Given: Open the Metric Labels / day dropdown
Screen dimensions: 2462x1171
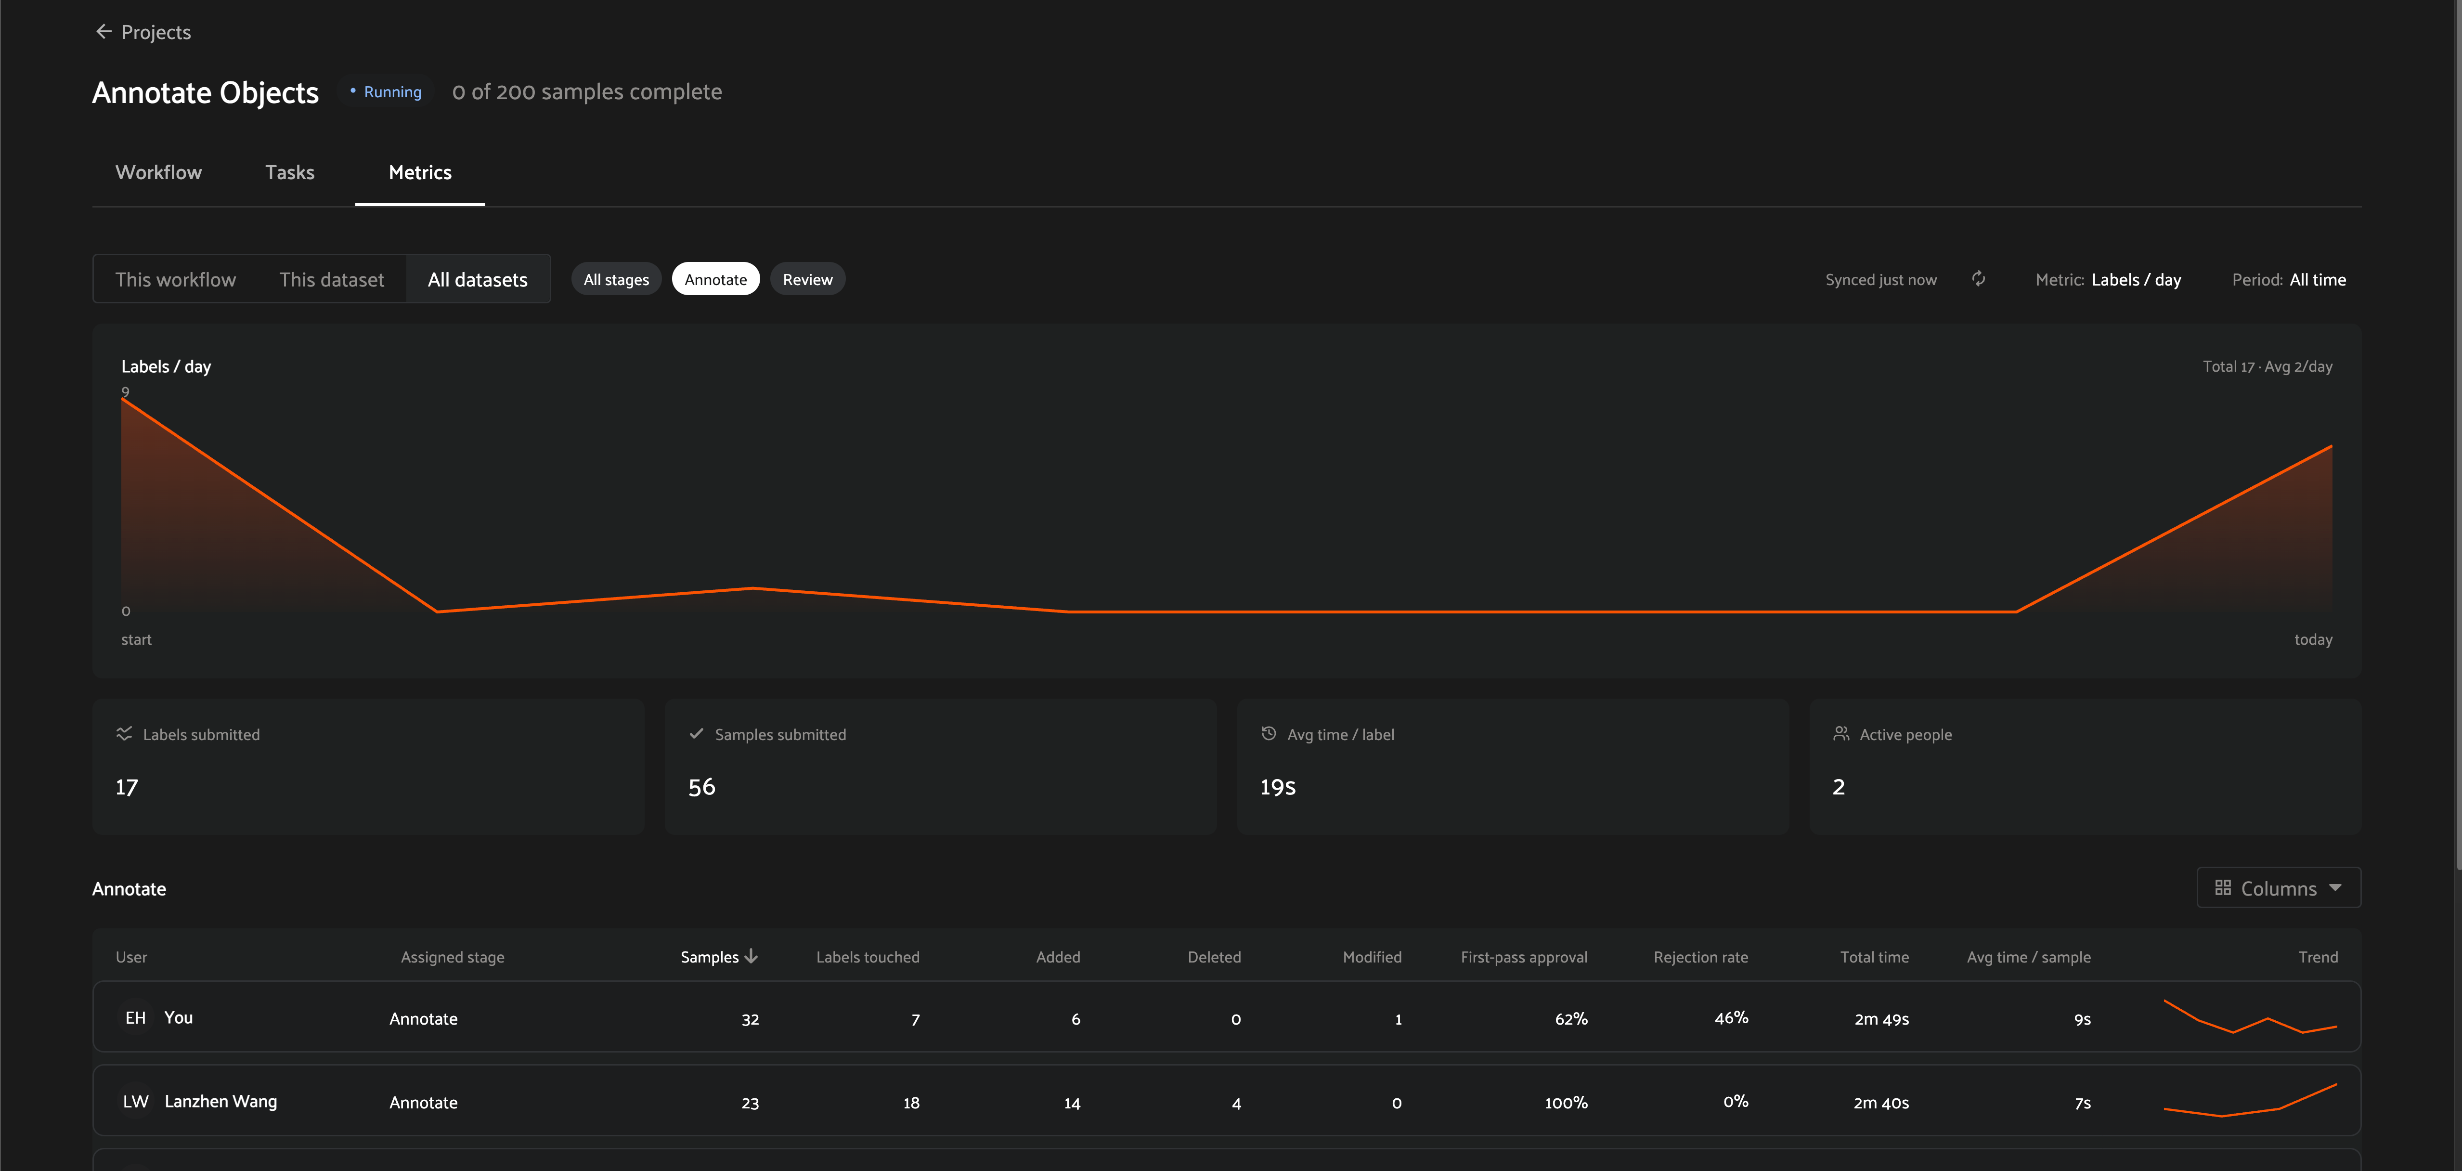Looking at the screenshot, I should (x=2108, y=279).
